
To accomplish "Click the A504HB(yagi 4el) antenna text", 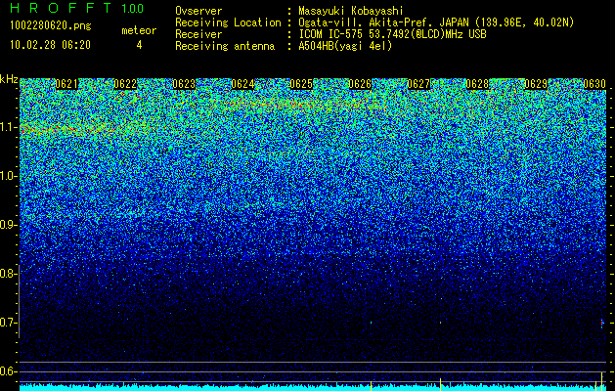I will coord(345,46).
